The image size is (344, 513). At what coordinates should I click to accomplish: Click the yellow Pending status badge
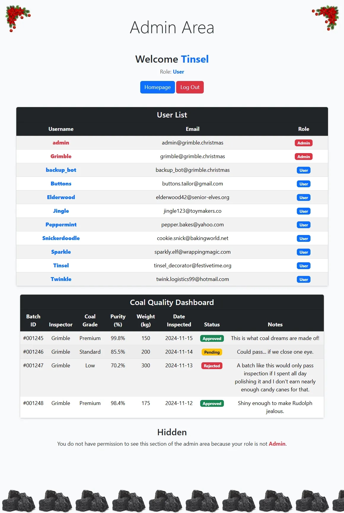pyautogui.click(x=212, y=352)
